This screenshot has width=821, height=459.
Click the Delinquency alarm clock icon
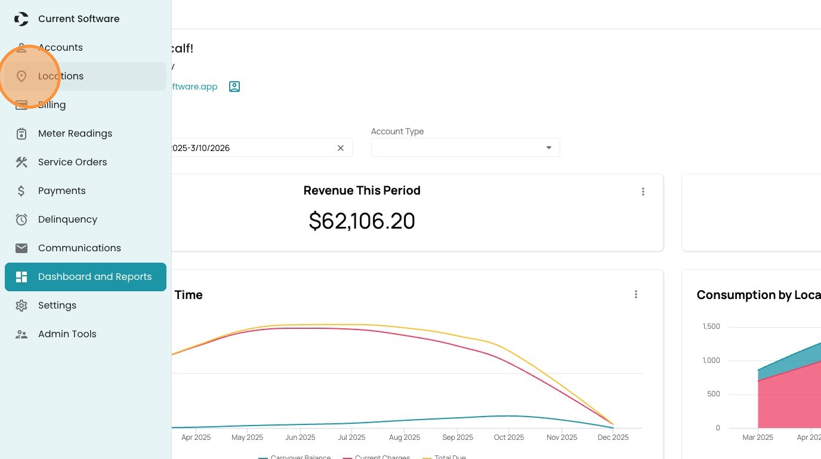(x=21, y=220)
